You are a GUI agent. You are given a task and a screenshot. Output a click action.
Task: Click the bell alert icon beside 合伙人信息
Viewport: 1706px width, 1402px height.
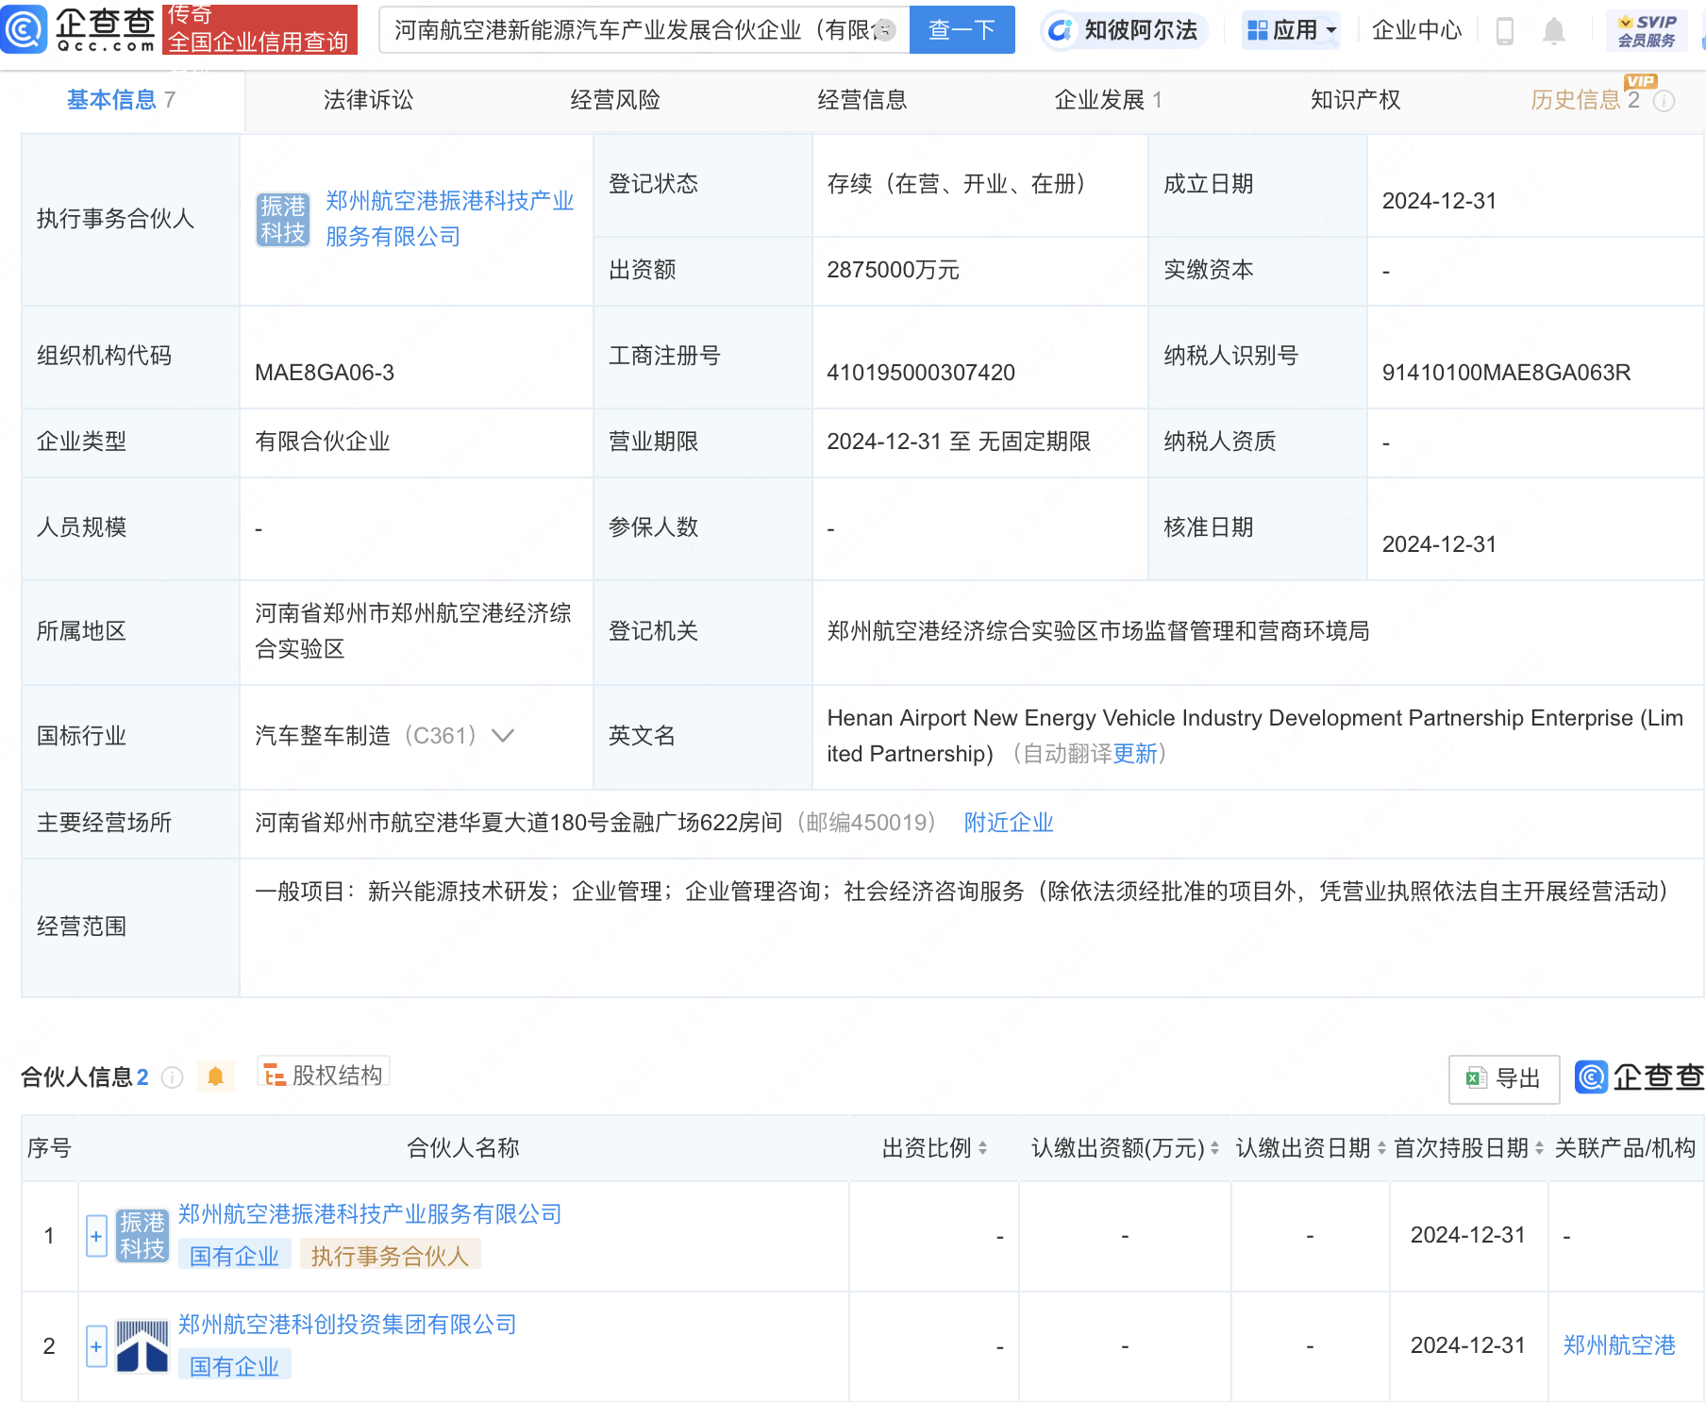point(215,1077)
